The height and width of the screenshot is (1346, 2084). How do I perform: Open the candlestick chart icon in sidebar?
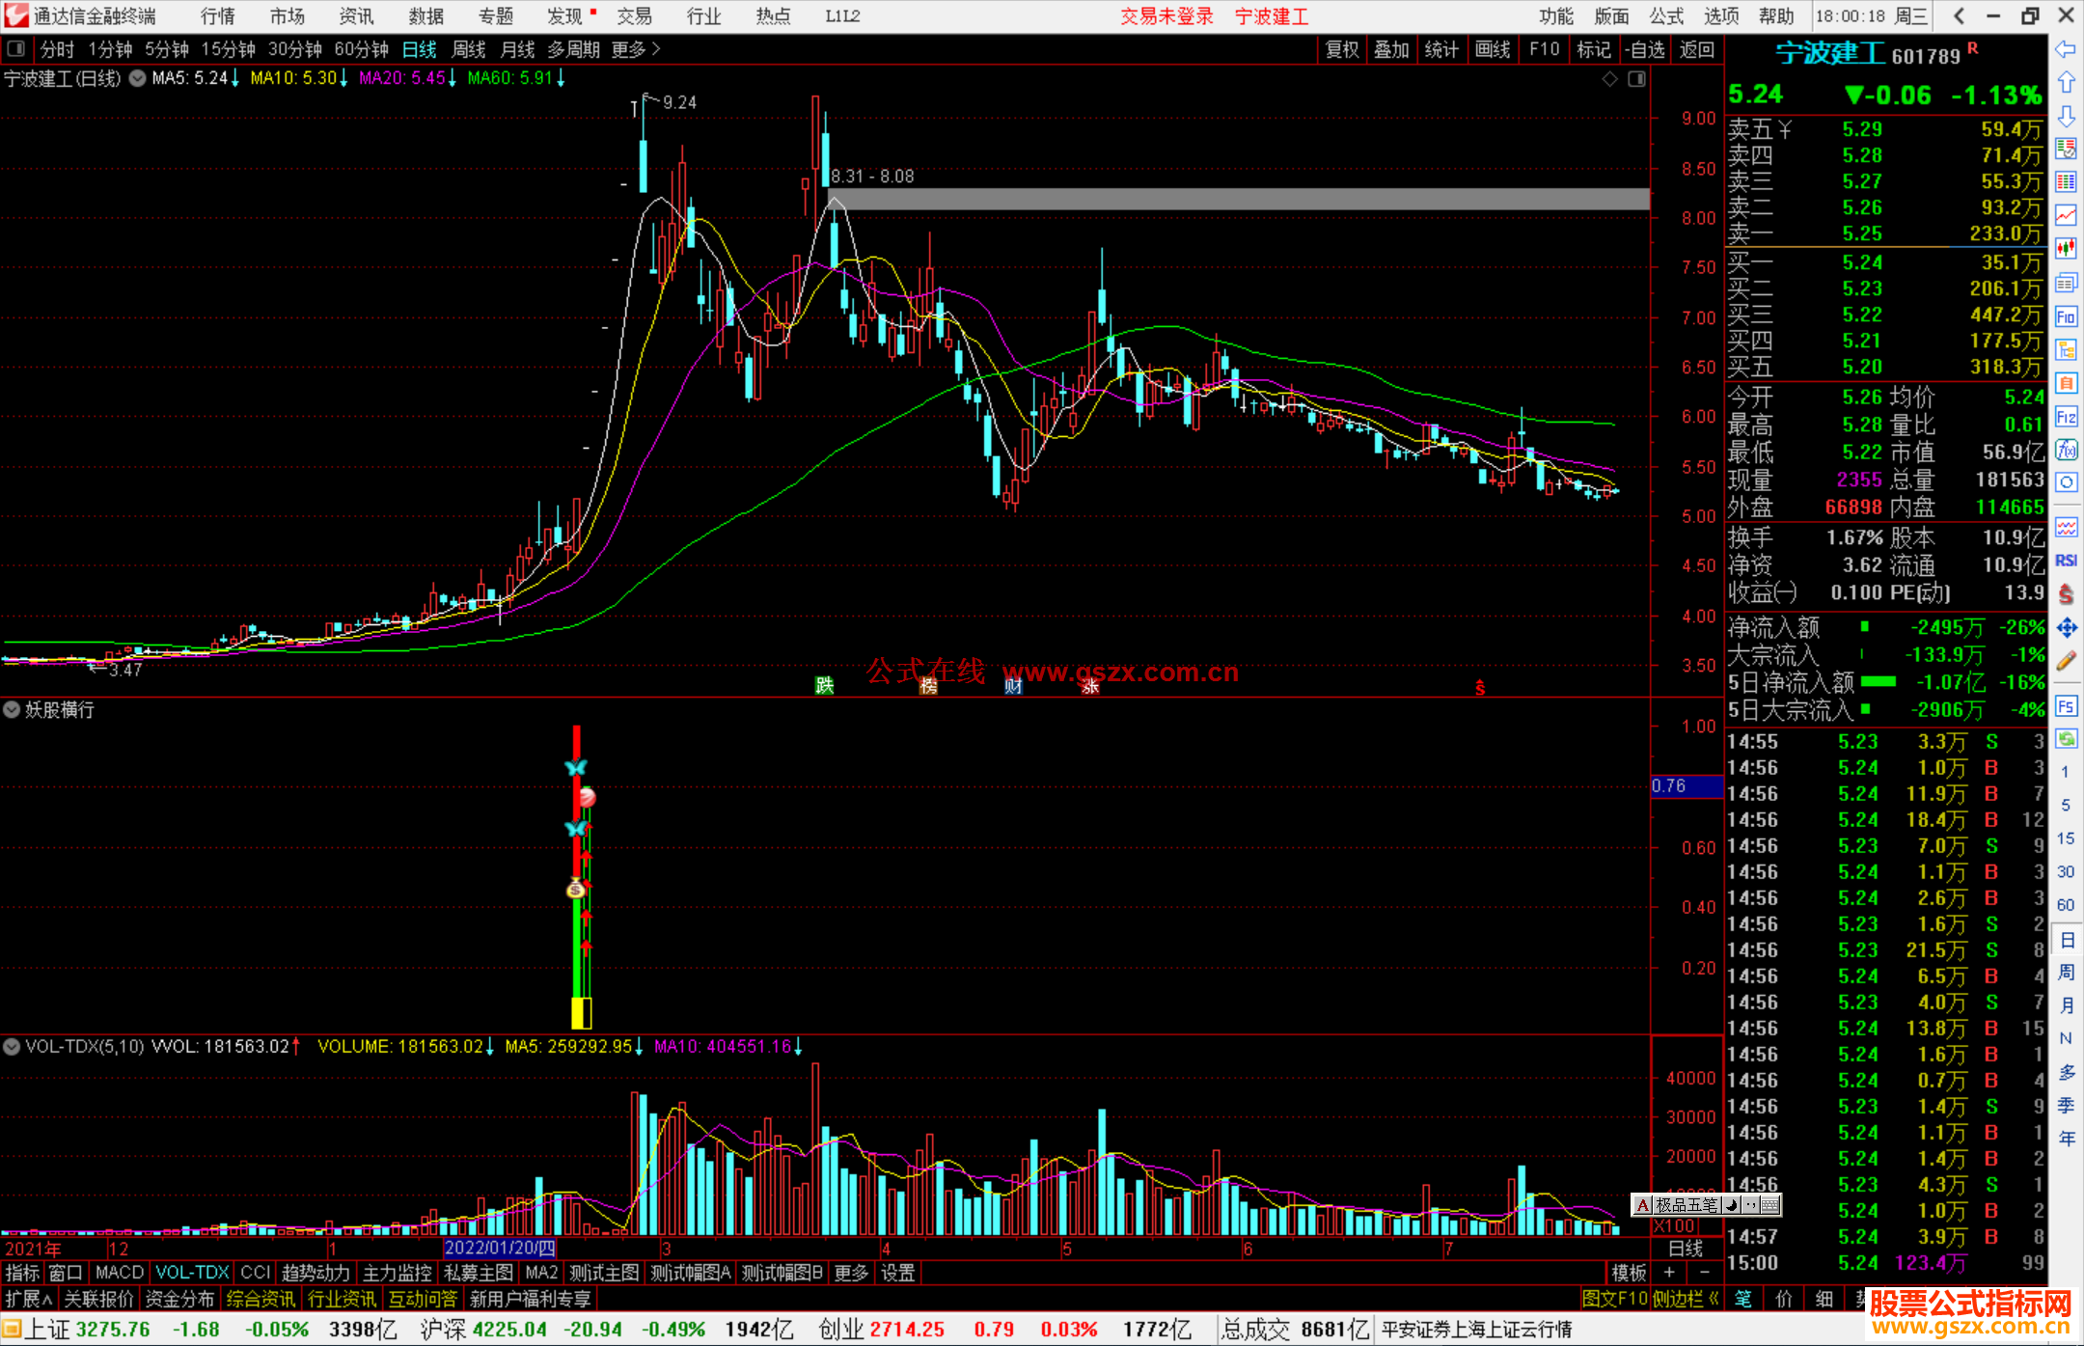click(2066, 249)
